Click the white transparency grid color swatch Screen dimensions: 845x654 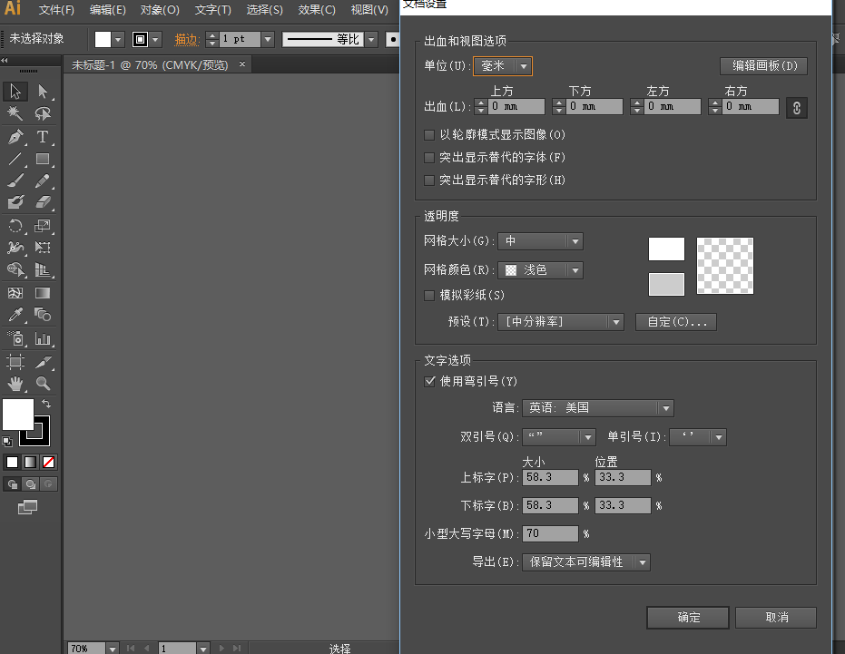[x=666, y=249]
